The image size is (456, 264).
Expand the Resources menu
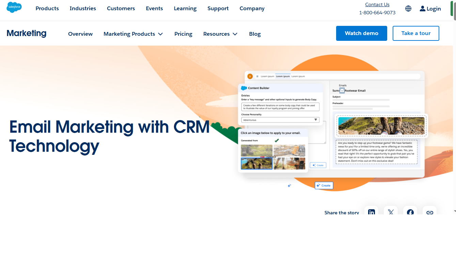coord(220,34)
